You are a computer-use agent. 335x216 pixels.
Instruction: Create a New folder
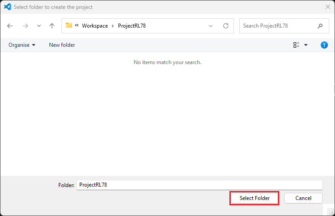tap(62, 45)
